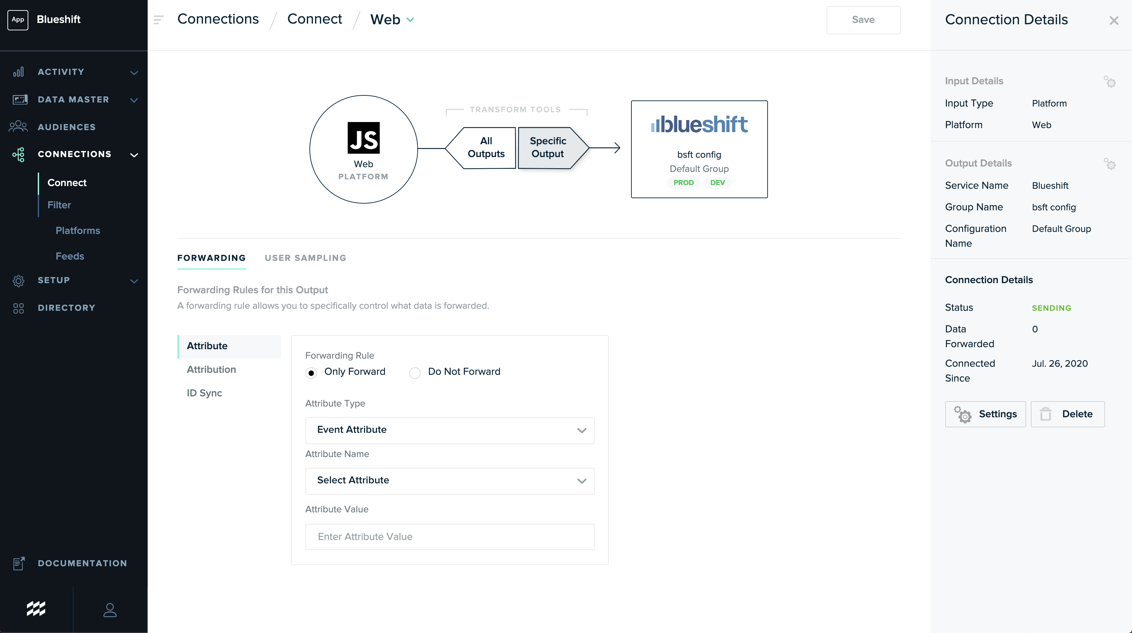
Task: Close the Connection Details panel
Action: click(1113, 21)
